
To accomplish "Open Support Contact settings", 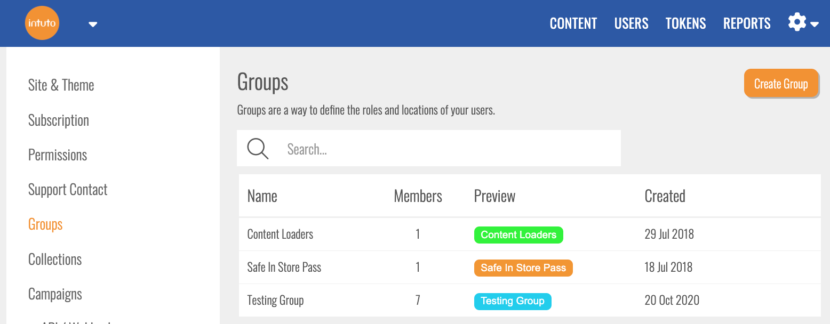I will [x=68, y=190].
